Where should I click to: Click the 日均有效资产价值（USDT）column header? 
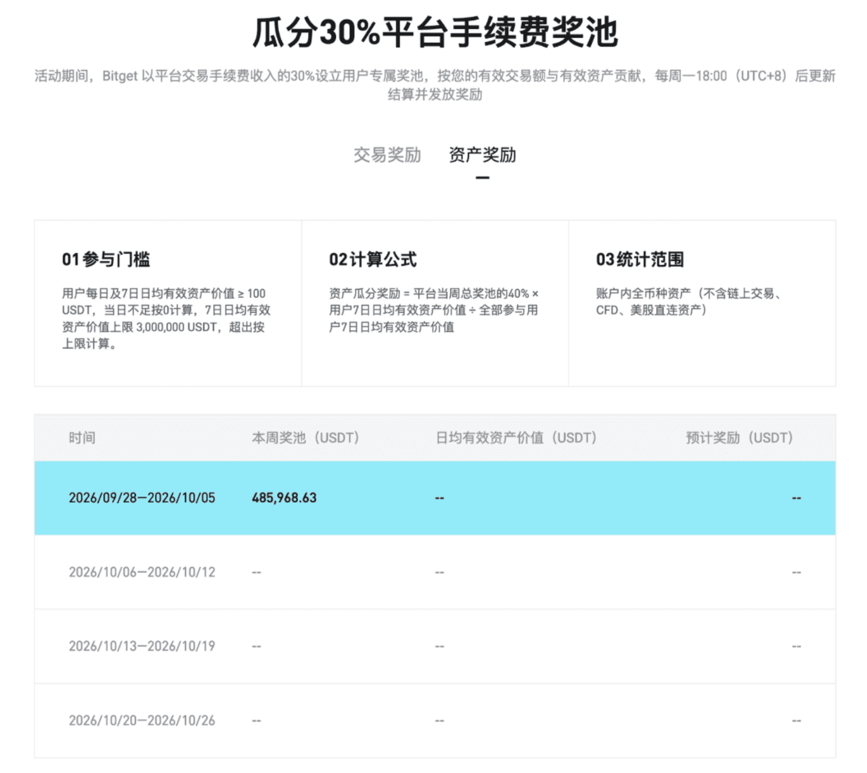pyautogui.click(x=516, y=438)
